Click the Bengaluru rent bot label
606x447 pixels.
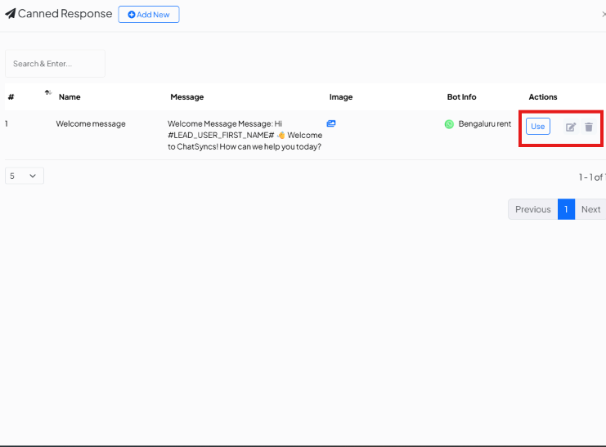pyautogui.click(x=485, y=123)
